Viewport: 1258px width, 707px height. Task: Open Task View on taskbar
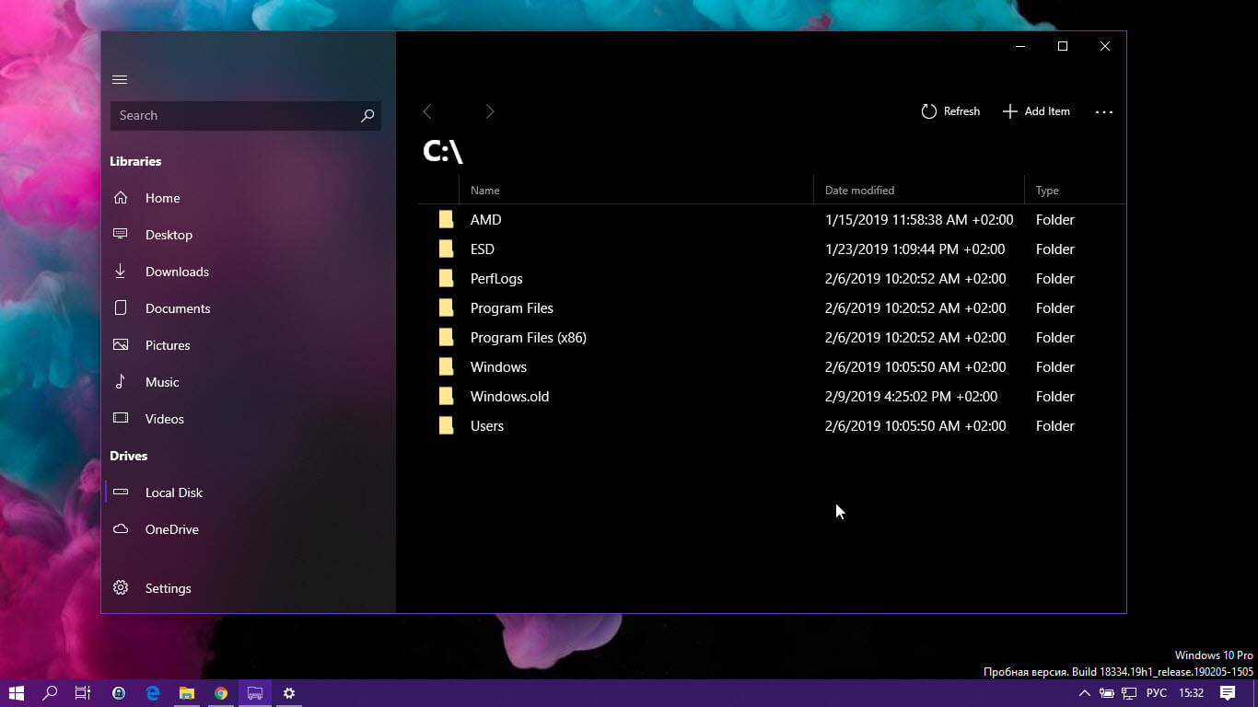click(x=83, y=693)
